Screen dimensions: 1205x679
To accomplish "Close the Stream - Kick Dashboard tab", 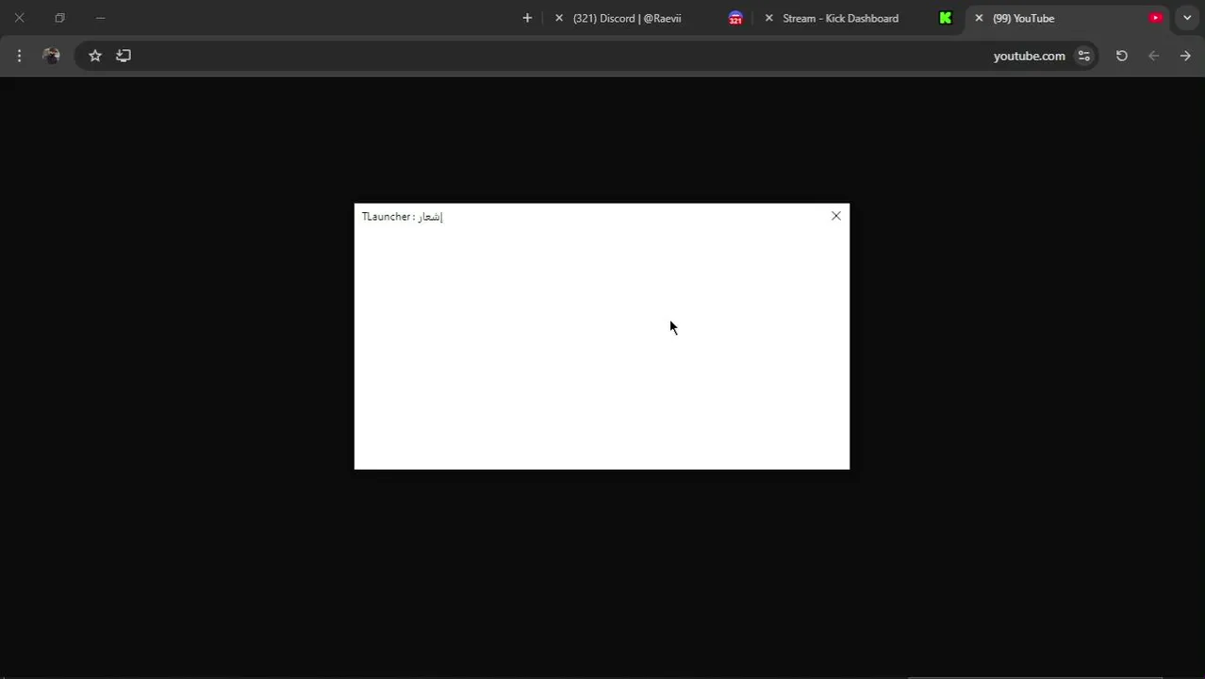I will coord(768,18).
